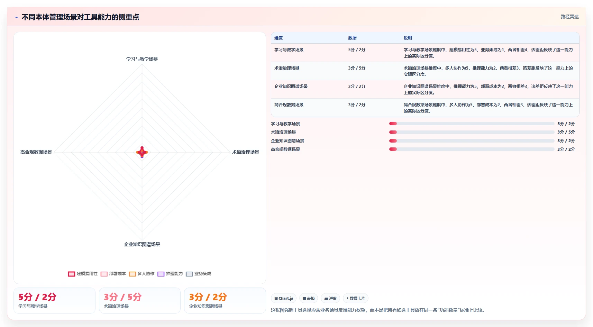Toggle the 推理能力 legend series
The height and width of the screenshot is (327, 593).
(170, 274)
